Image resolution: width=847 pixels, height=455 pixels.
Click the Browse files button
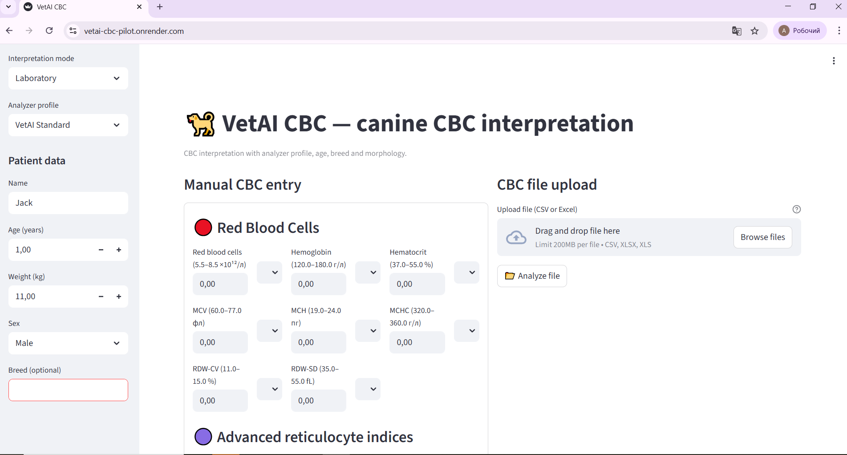click(x=762, y=237)
